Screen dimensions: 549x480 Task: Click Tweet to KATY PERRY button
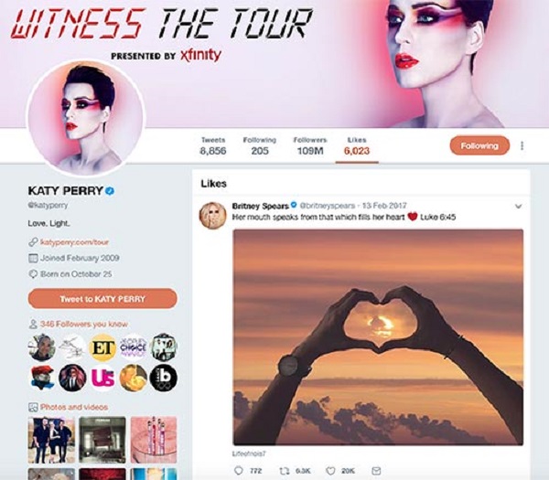pyautogui.click(x=102, y=299)
